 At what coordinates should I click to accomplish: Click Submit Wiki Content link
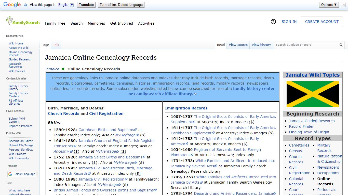(x=17, y=120)
